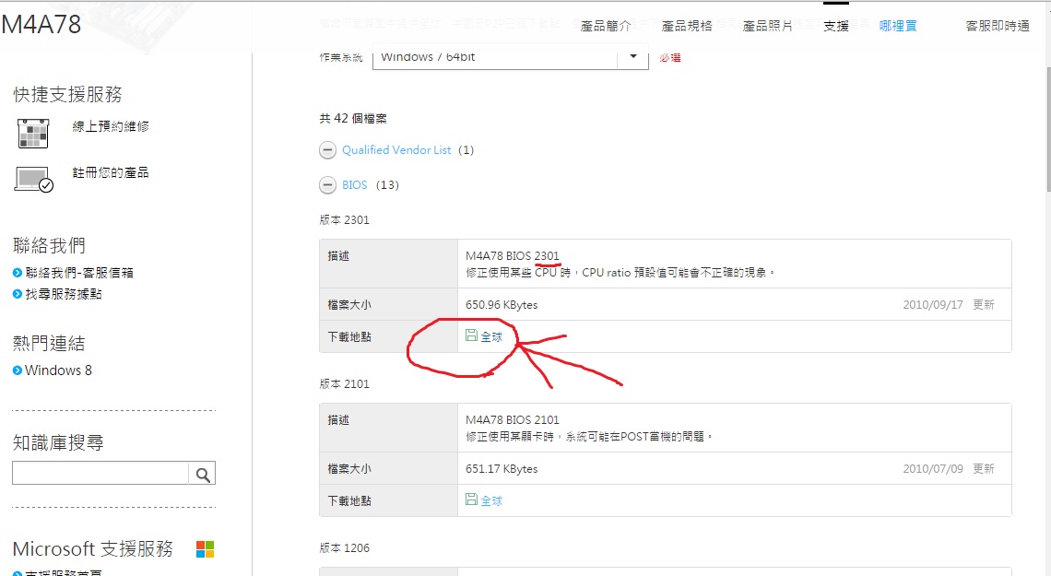Click the 版本 1206 heading
The image size is (1051, 576).
(345, 547)
